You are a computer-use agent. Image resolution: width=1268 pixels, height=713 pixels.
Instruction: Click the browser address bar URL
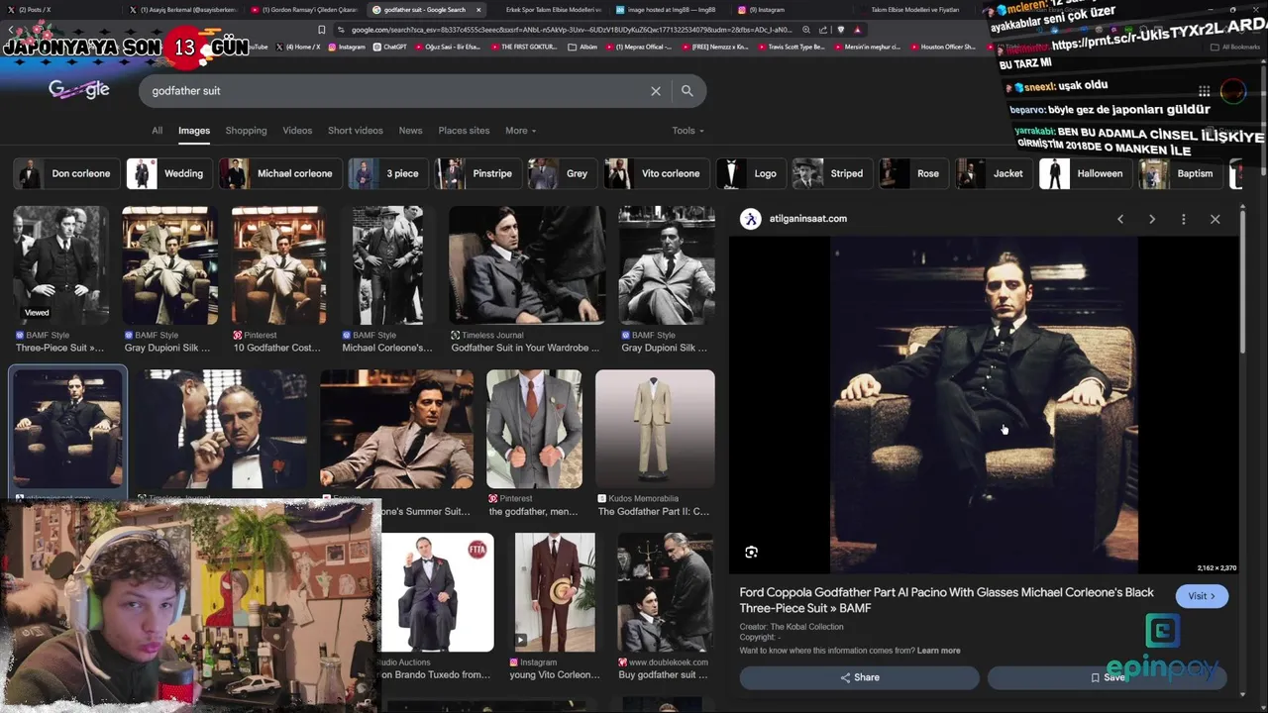coord(570,30)
